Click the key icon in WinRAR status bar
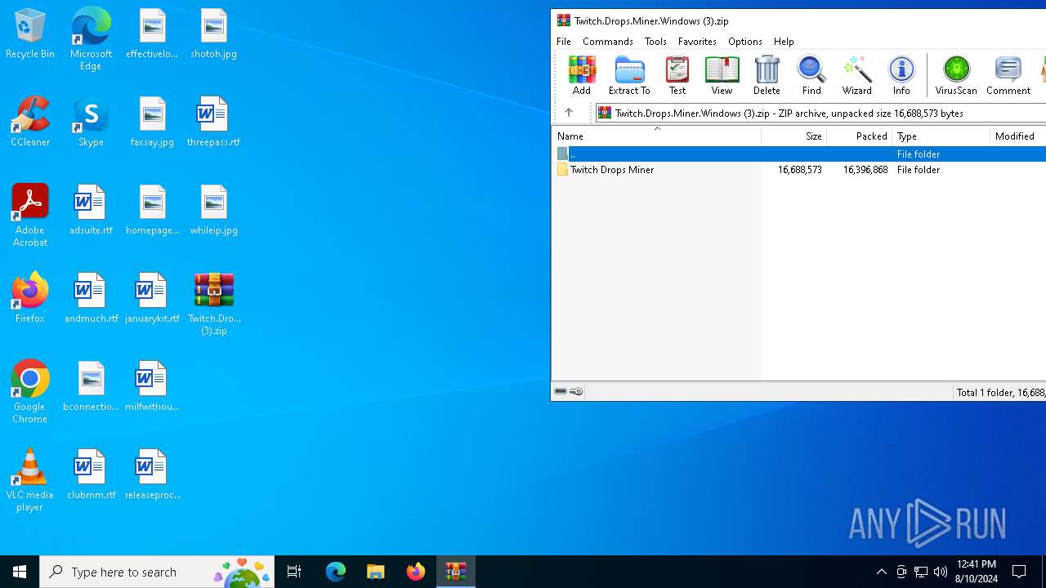Viewport: 1046px width, 588px height. point(576,391)
